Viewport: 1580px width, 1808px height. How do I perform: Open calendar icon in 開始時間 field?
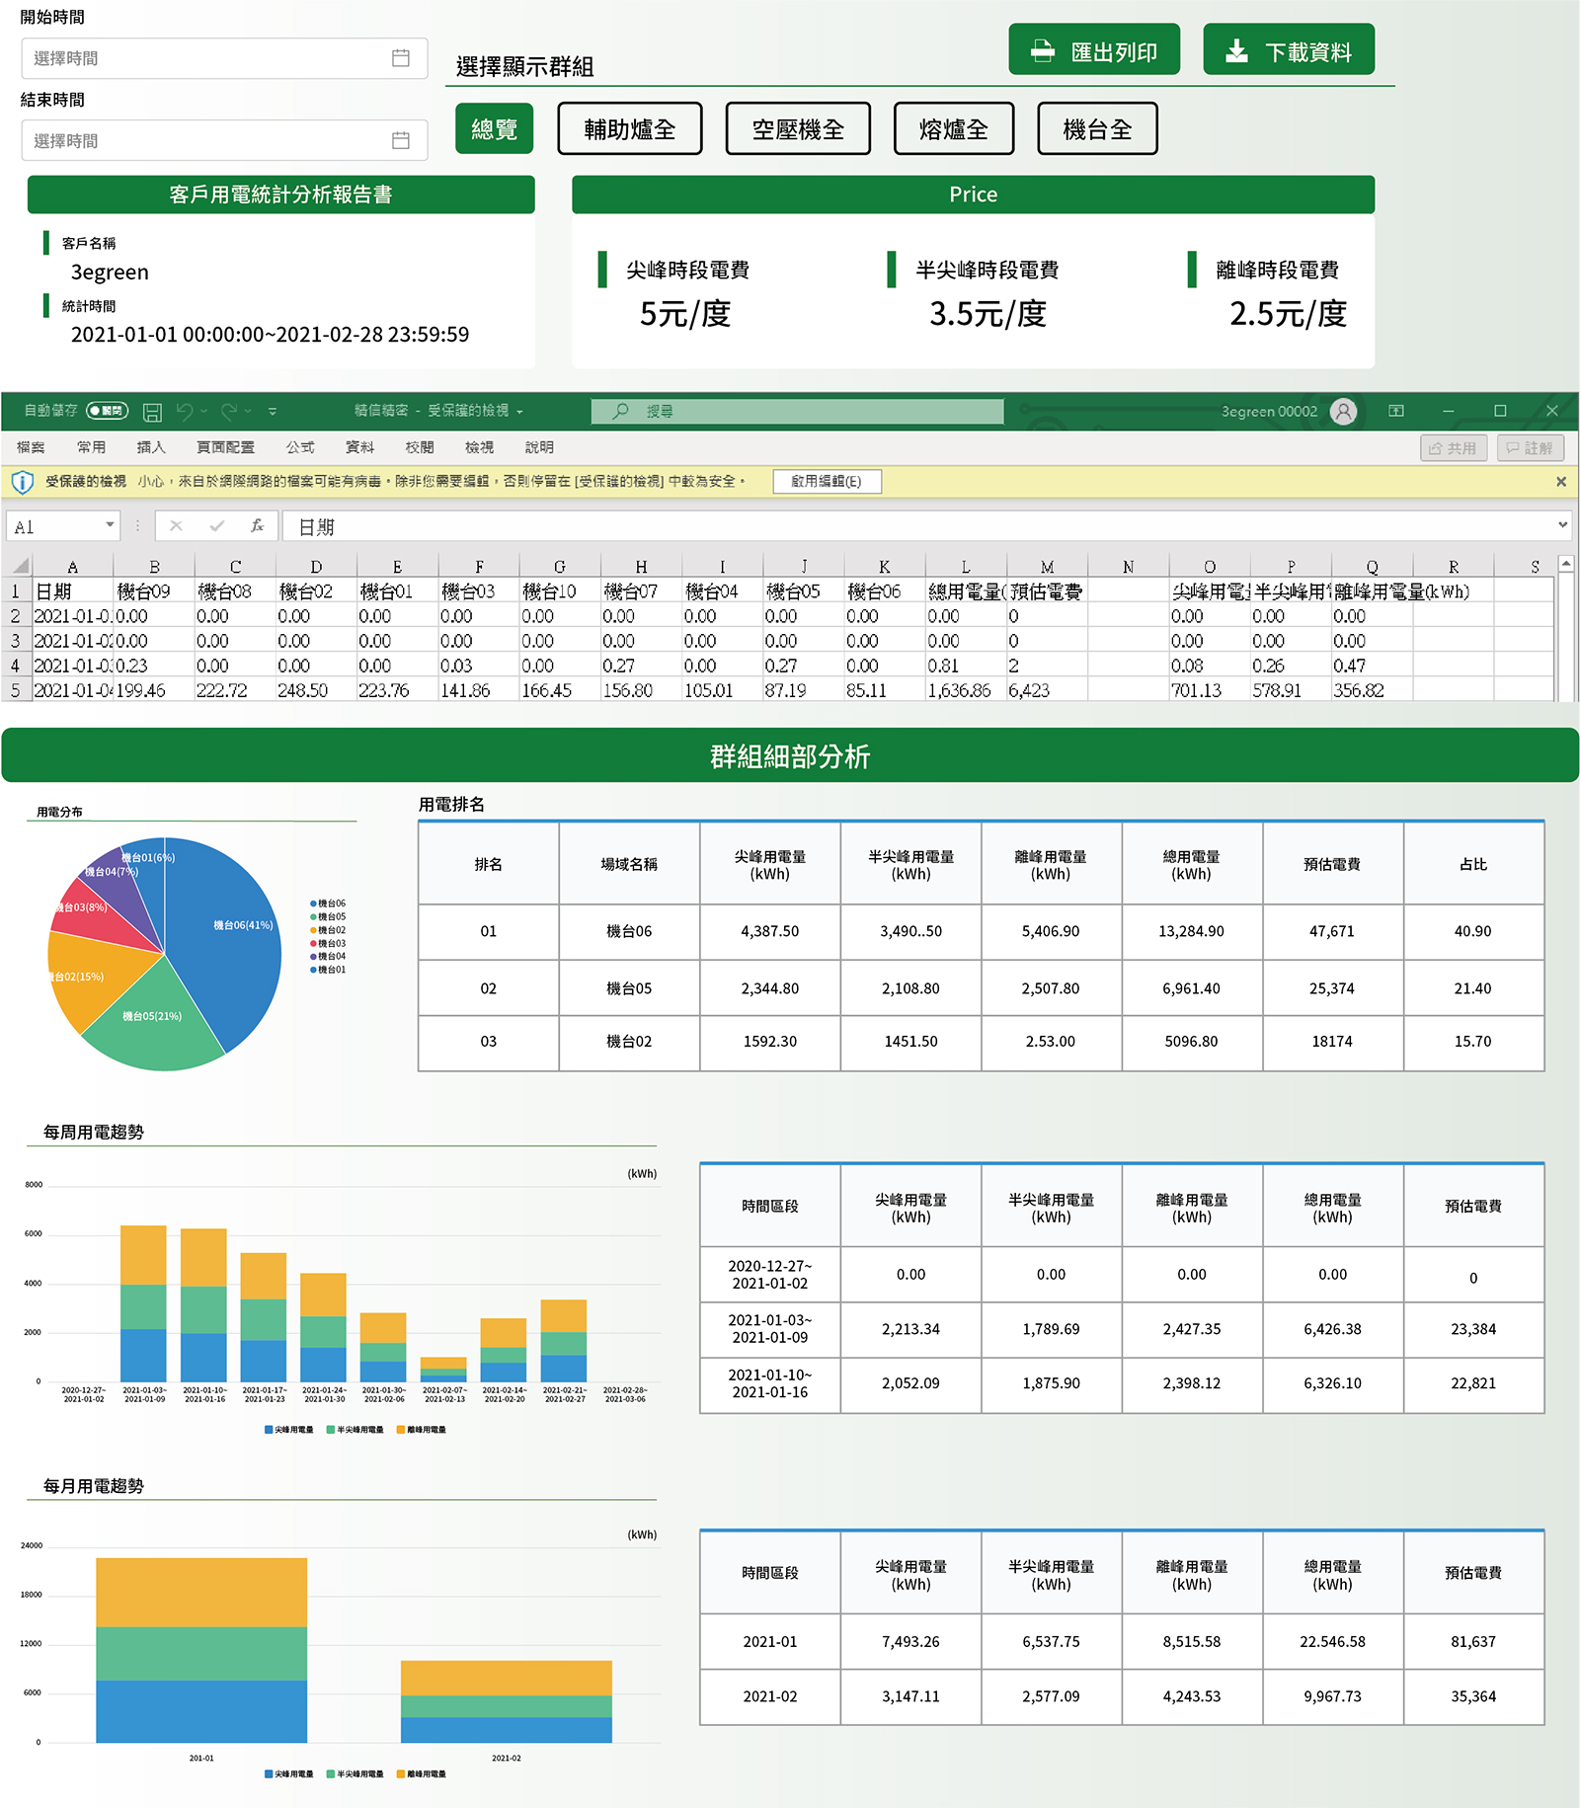tap(401, 58)
